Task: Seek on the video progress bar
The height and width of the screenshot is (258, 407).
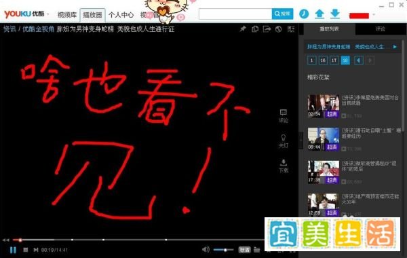Action: point(138,240)
